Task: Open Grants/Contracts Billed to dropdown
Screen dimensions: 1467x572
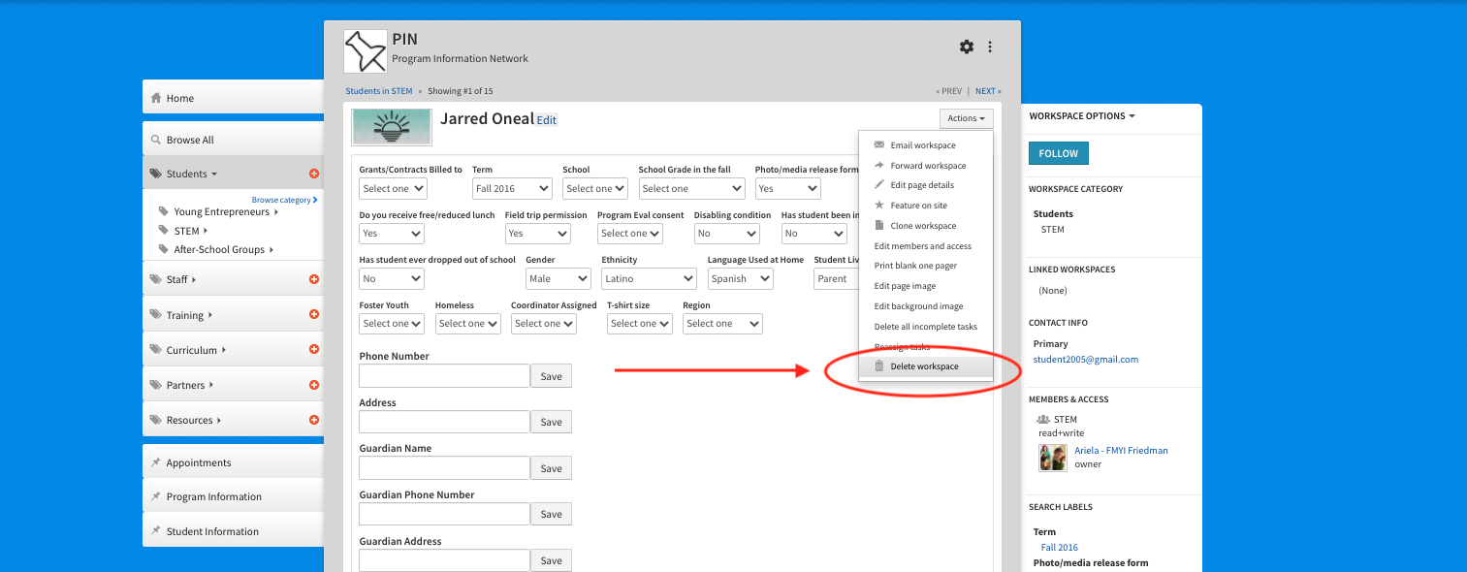Action: (x=393, y=188)
